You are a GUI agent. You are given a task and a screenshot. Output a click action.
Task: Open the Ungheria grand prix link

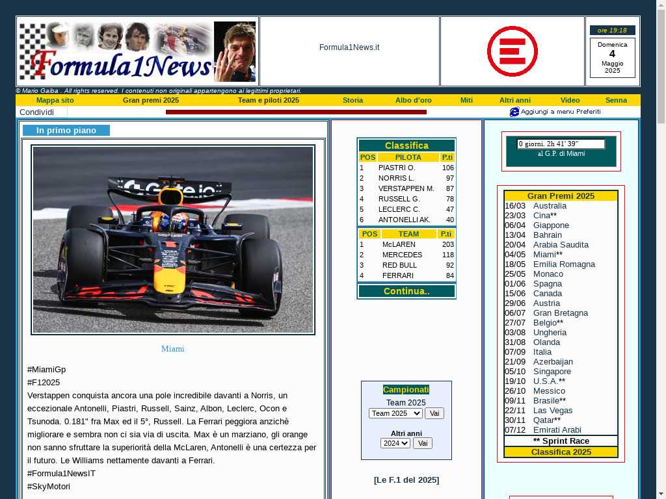click(550, 333)
